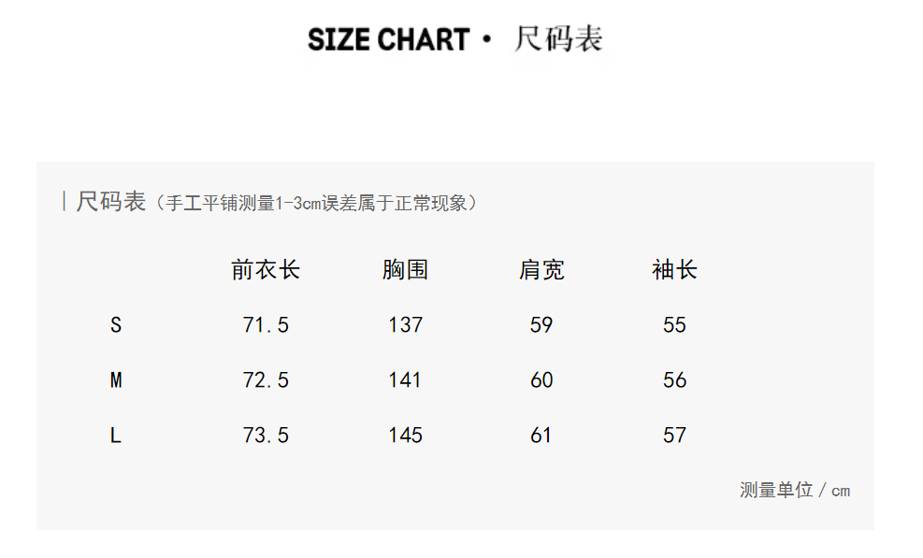Click the 胸围 column header
The image size is (923, 558).
point(405,271)
